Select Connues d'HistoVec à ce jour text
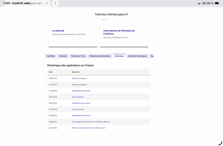This screenshot has height=146, width=223. [x=116, y=38]
